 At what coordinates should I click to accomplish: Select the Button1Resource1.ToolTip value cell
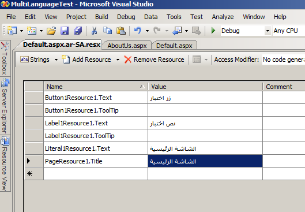pos(205,110)
